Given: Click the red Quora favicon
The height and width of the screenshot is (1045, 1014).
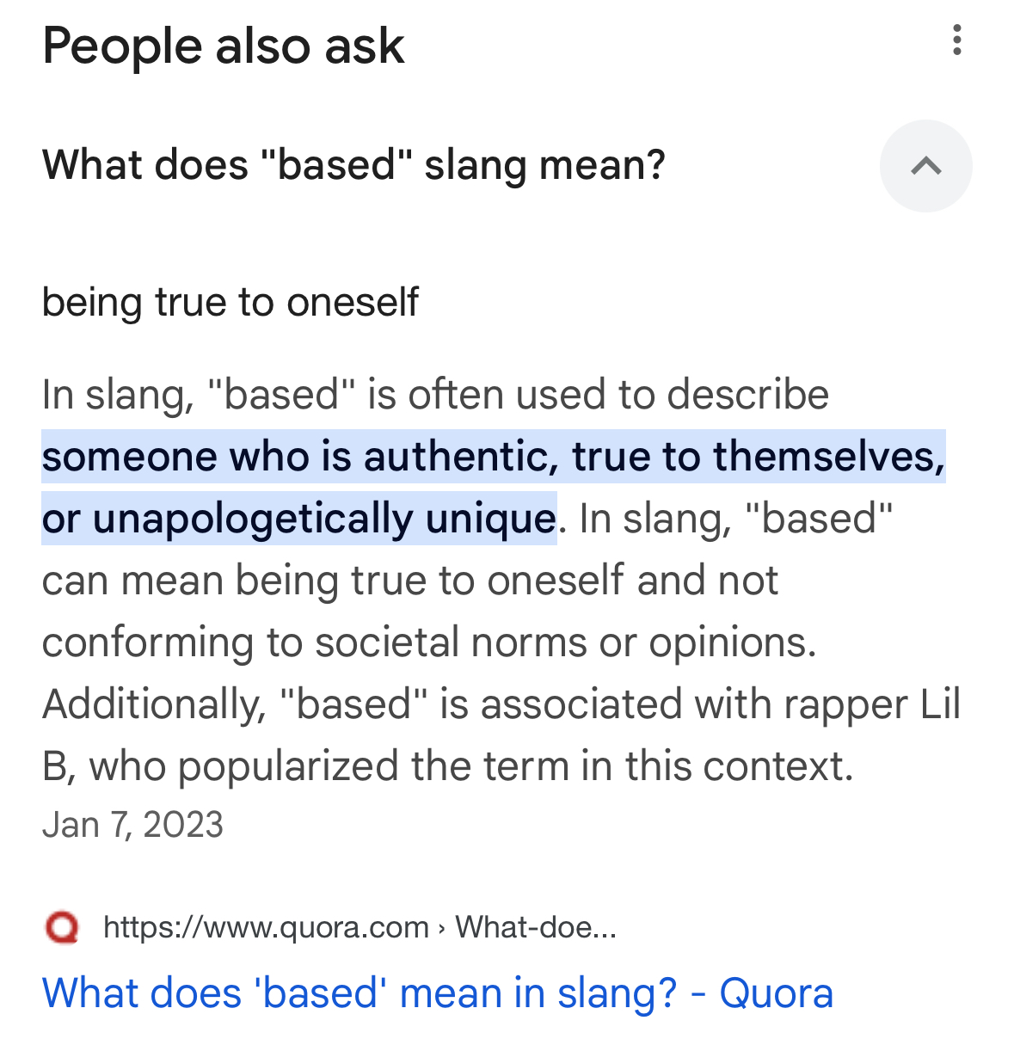Looking at the screenshot, I should pyautogui.click(x=61, y=928).
